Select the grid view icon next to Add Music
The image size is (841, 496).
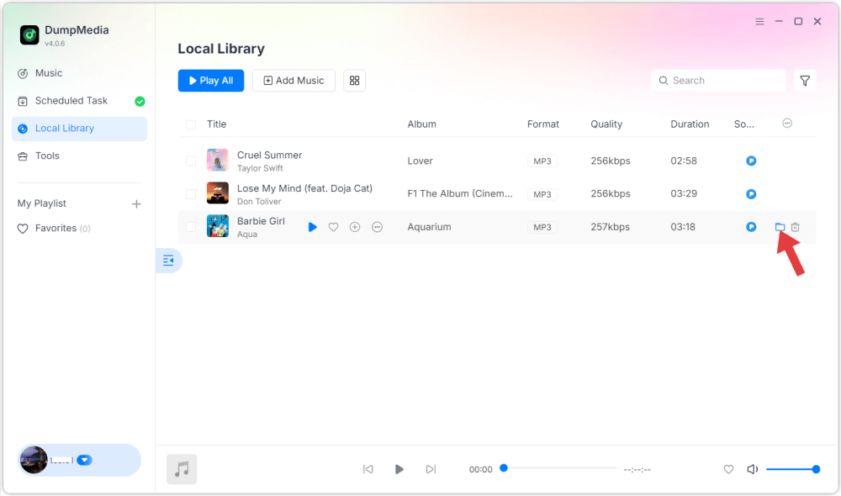[354, 80]
